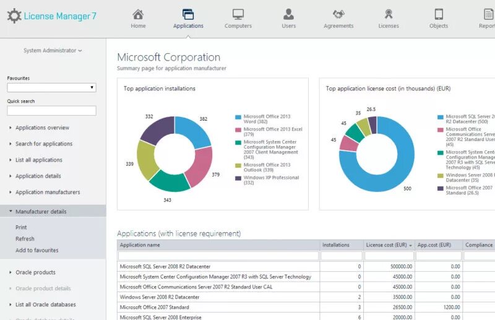Open the Favourites combo box

click(51, 87)
